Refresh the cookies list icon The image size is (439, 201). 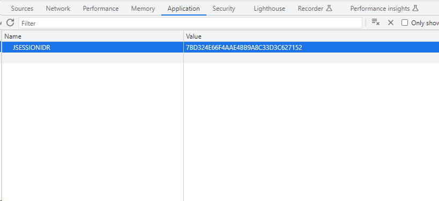click(x=10, y=23)
